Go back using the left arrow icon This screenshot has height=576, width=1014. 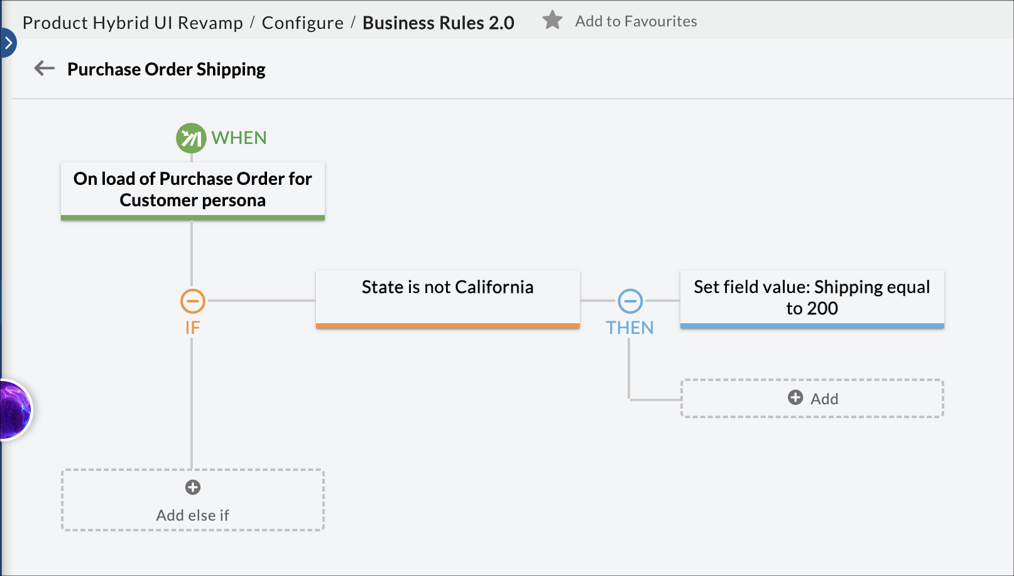click(x=44, y=69)
